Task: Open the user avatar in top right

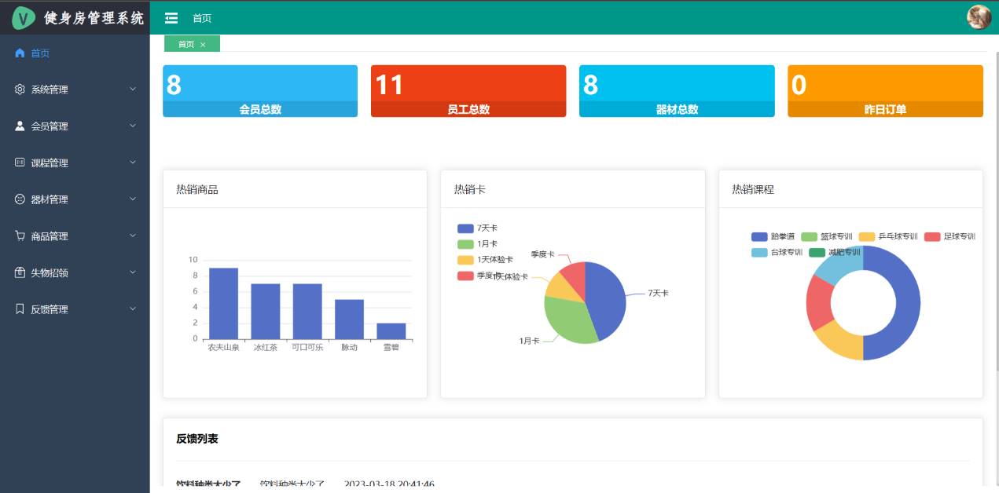Action: (979, 17)
